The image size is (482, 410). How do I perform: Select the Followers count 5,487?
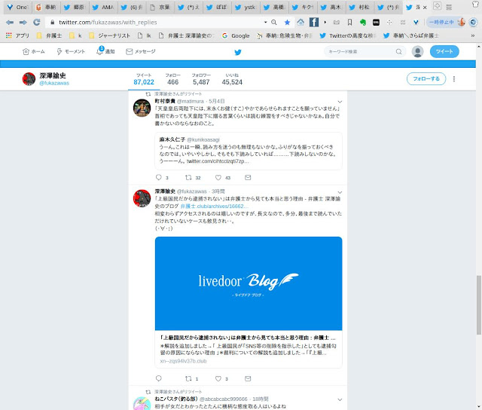tap(201, 79)
